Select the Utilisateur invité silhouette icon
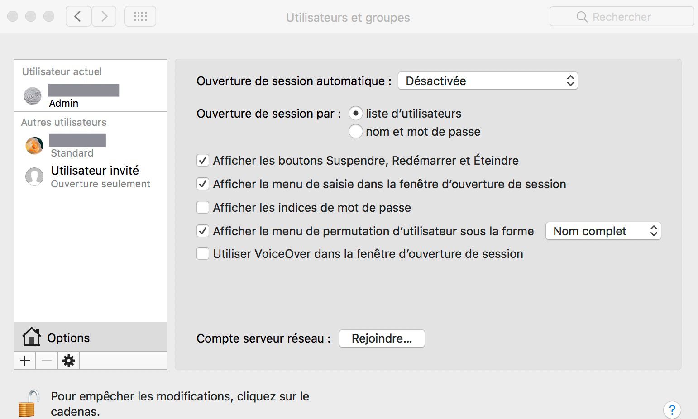 click(34, 176)
